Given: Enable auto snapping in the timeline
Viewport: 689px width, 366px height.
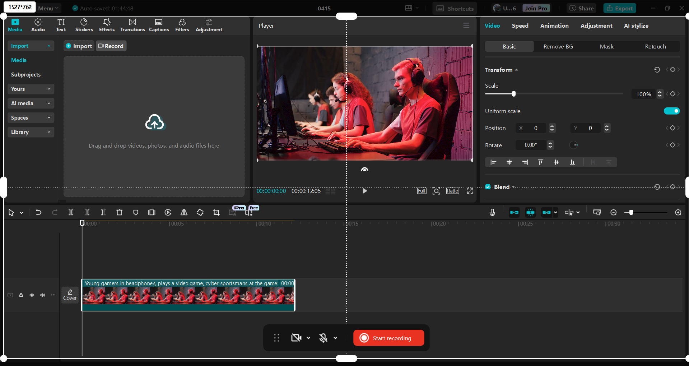Looking at the screenshot, I should (x=530, y=212).
